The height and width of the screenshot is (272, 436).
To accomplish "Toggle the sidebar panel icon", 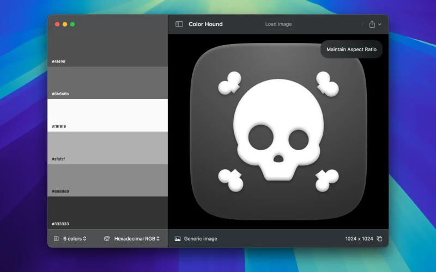I will tap(179, 24).
